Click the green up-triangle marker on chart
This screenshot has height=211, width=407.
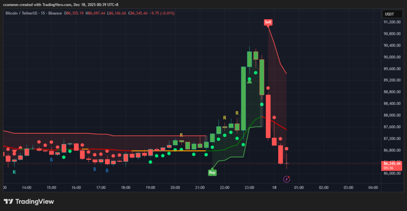(250, 80)
